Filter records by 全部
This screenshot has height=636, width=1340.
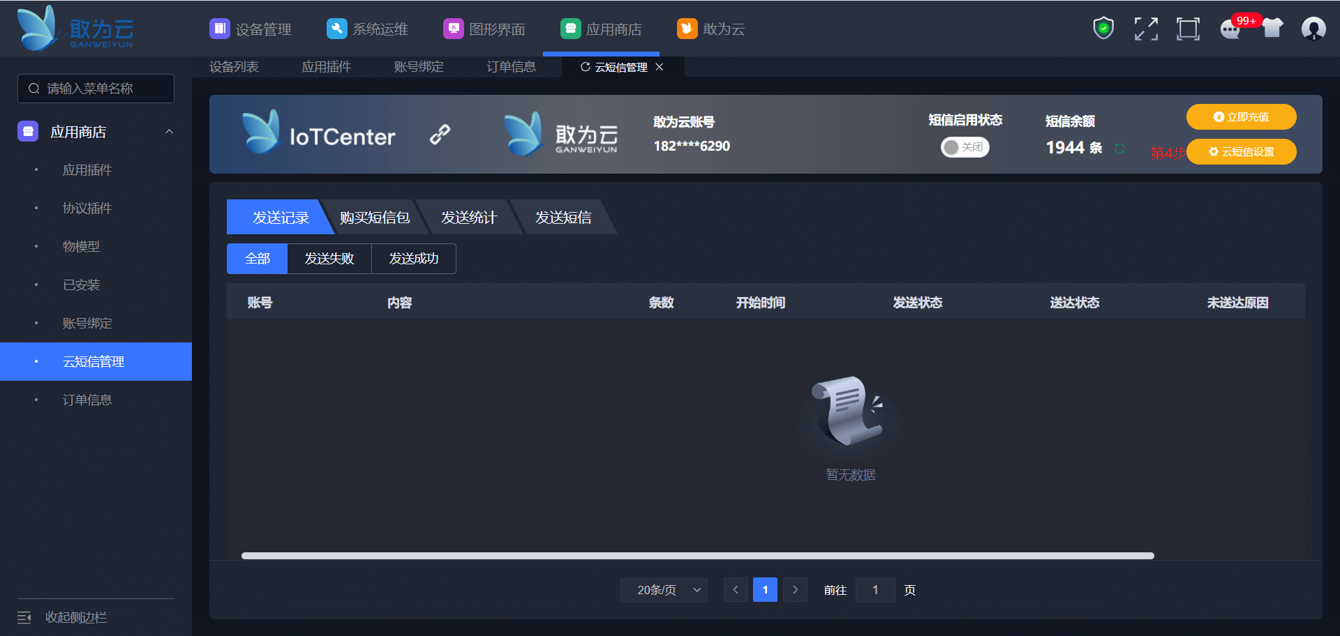coord(258,259)
